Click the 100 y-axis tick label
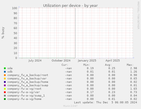141x109 pixels. click(14, 8)
